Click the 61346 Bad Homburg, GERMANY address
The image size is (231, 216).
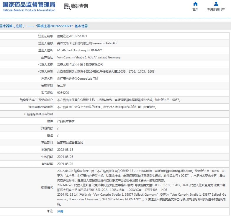tap(80, 50)
